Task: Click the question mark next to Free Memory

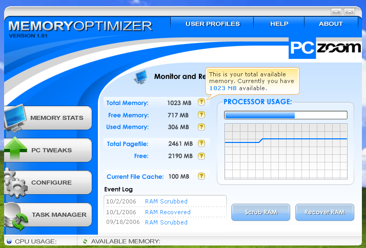Action: pos(201,115)
